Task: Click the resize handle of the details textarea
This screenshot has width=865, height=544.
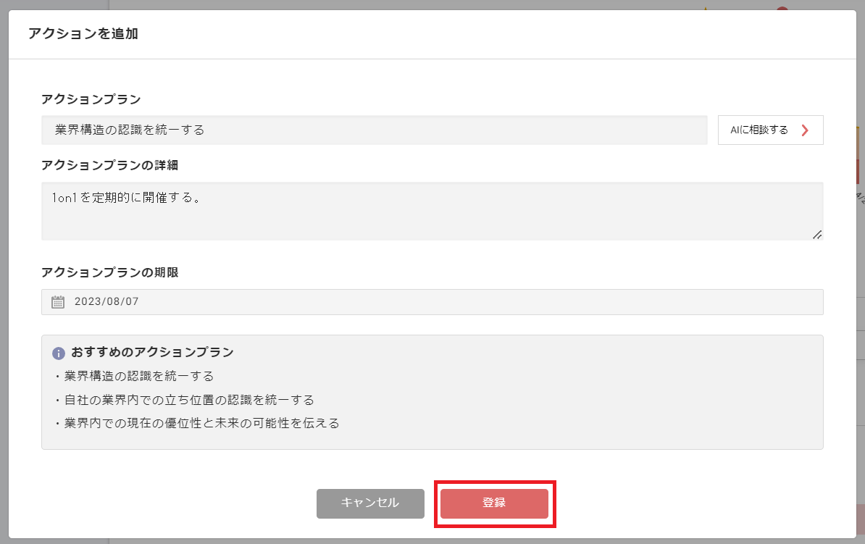Action: click(816, 234)
